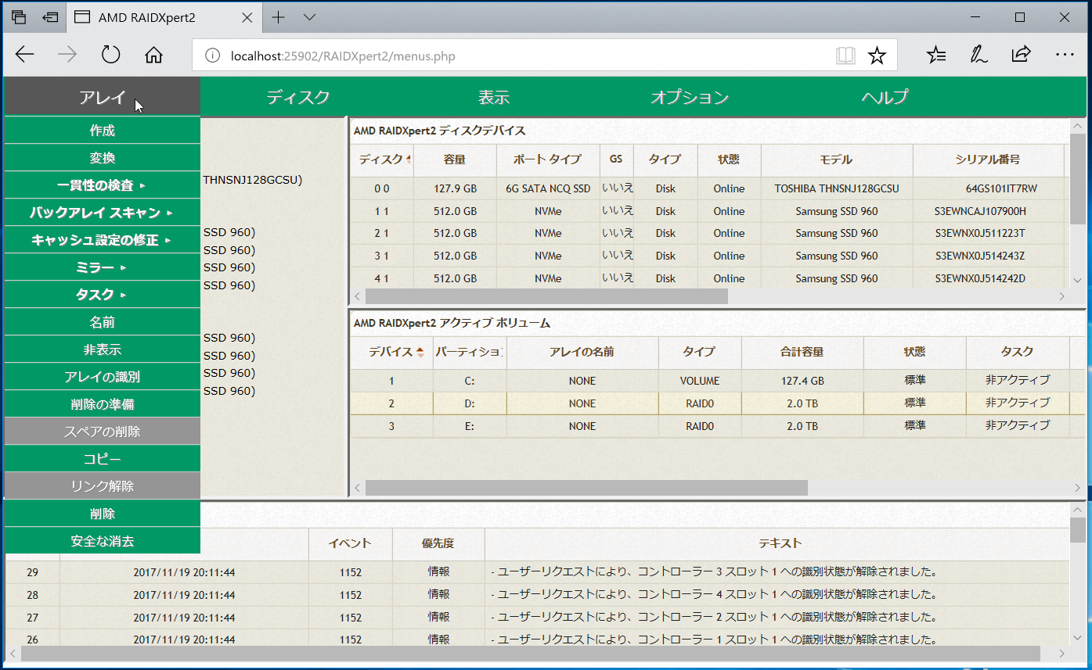This screenshot has height=670, width=1092.
Task: Select the D: RAID0 volume row
Action: (719, 403)
